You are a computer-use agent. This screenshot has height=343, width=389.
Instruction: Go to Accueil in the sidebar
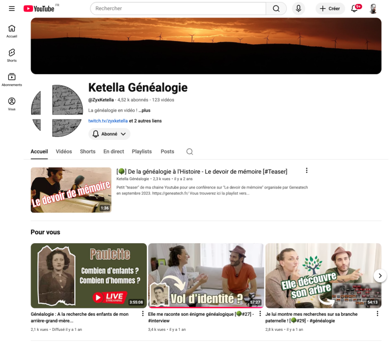[x=12, y=31]
